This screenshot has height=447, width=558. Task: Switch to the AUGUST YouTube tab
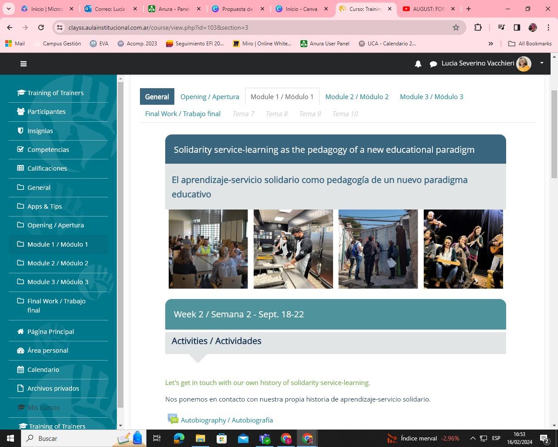tap(429, 9)
